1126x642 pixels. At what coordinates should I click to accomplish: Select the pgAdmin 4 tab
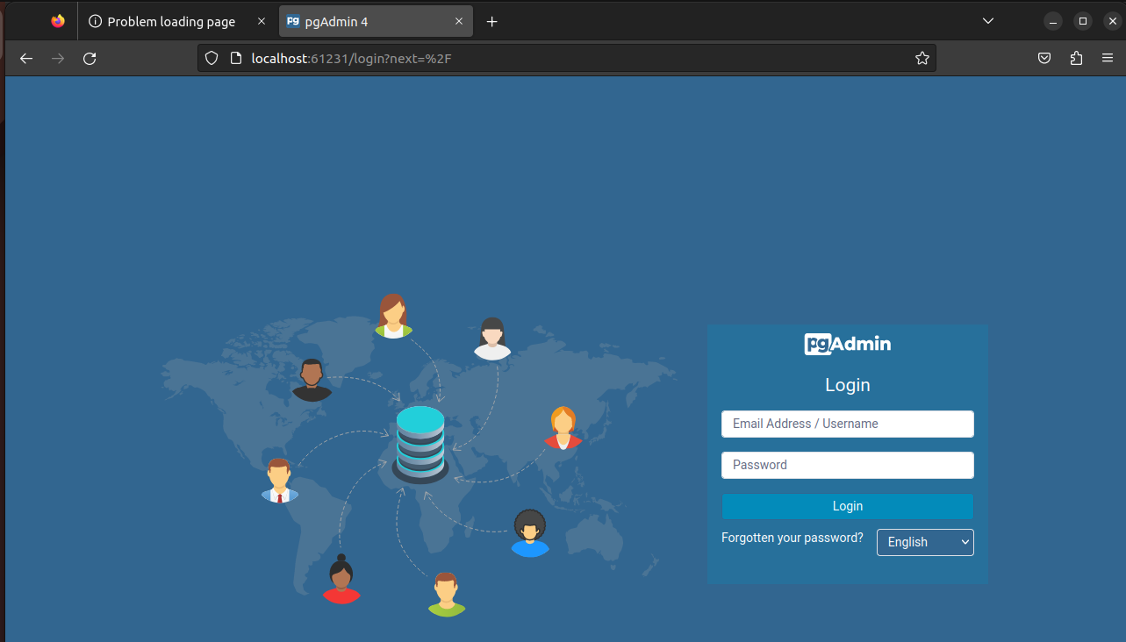pos(358,20)
